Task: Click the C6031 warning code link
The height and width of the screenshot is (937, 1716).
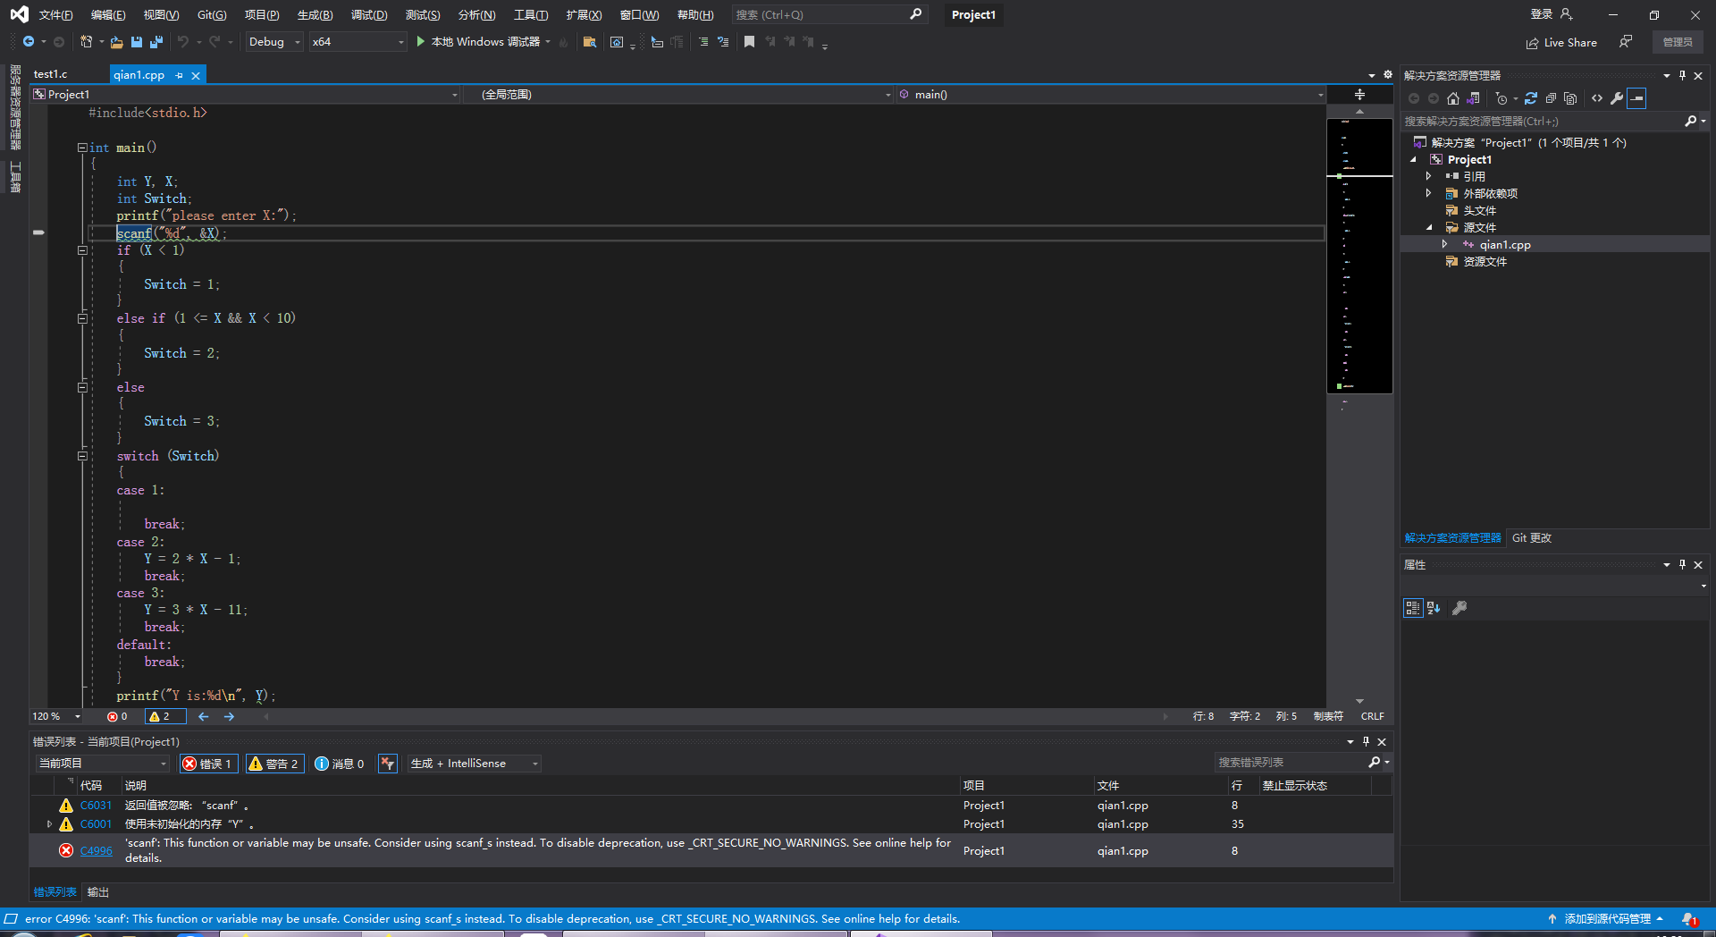Action: (x=97, y=806)
